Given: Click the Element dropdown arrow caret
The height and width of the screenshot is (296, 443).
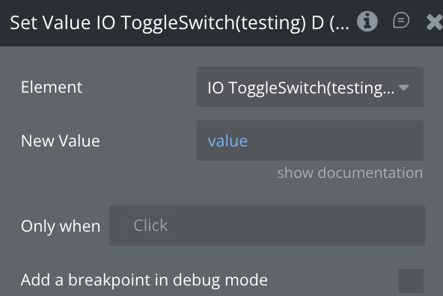Looking at the screenshot, I should 403,87.
